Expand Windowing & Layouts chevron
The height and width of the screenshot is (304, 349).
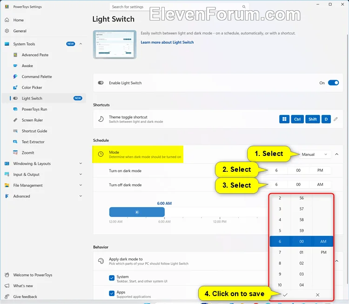pyautogui.click(x=81, y=163)
